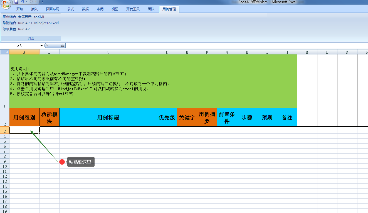Select column C by its header
This screenshot has width=368, height=213.
pos(108,52)
